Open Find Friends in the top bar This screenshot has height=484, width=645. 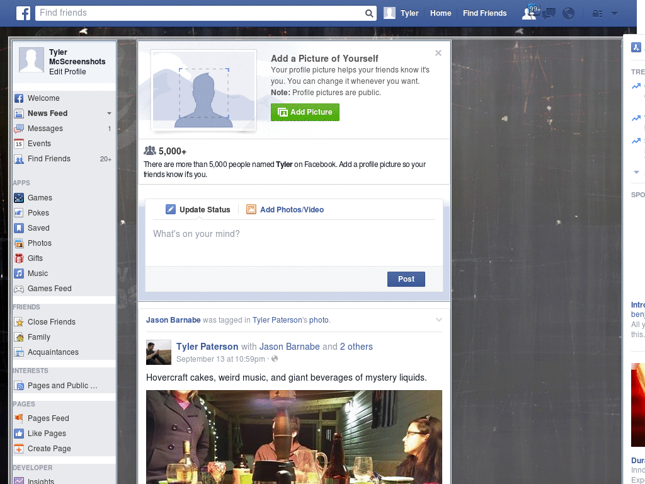(x=484, y=13)
